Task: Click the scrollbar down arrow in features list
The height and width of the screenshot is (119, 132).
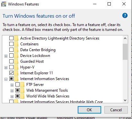Action: [x=125, y=100]
